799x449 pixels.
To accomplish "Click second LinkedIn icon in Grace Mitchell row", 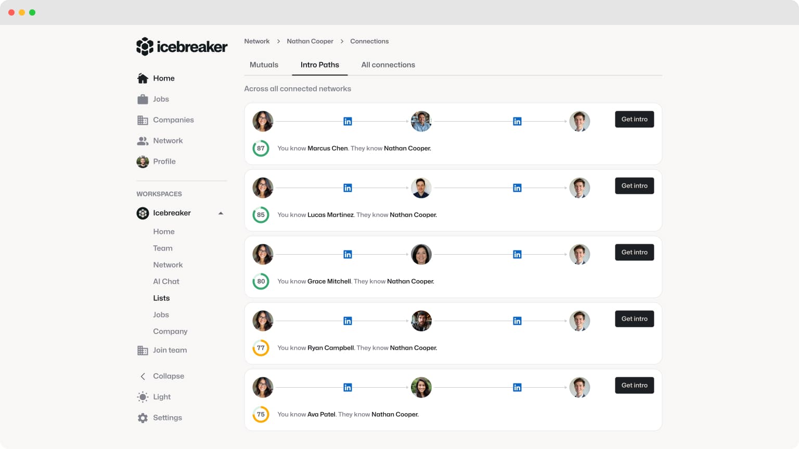I will pos(517,255).
